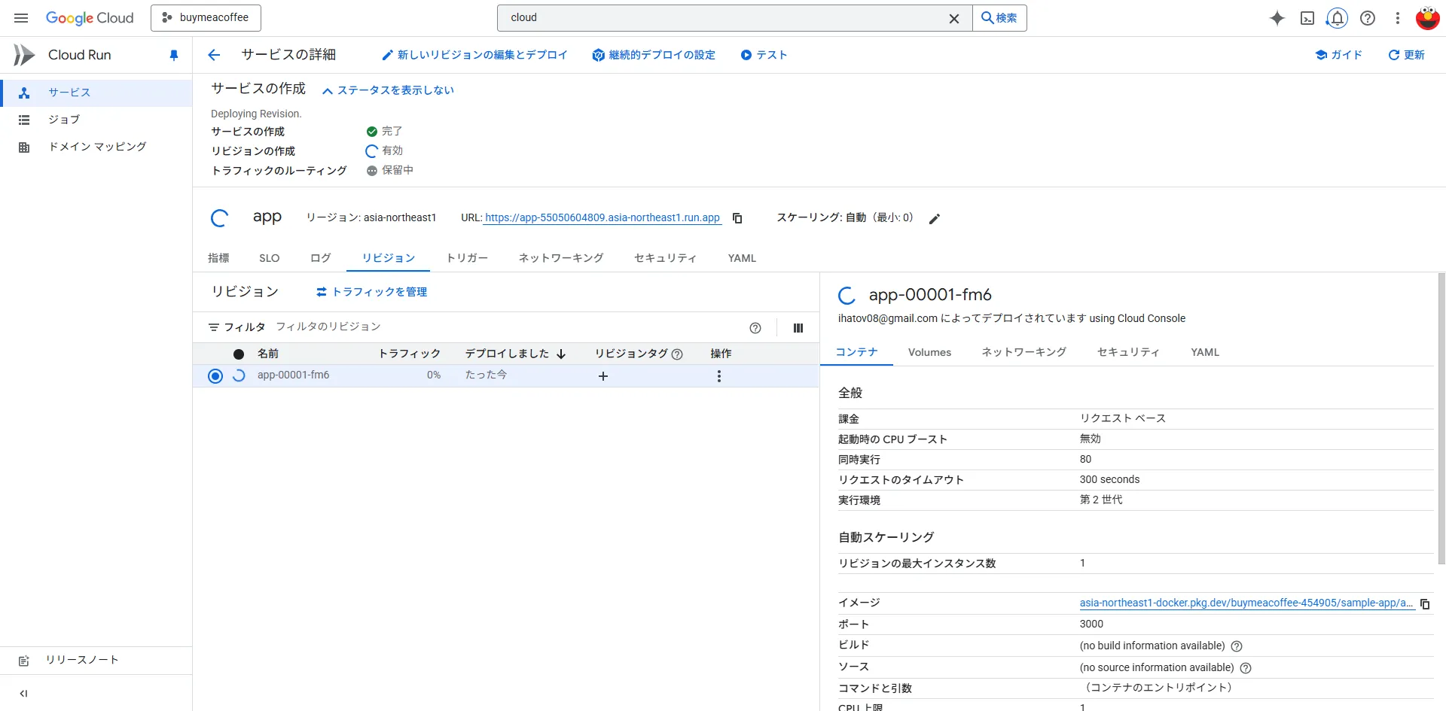The image size is (1446, 711).
Task: Collapse status with ステータスを表示しない
Action: (388, 90)
